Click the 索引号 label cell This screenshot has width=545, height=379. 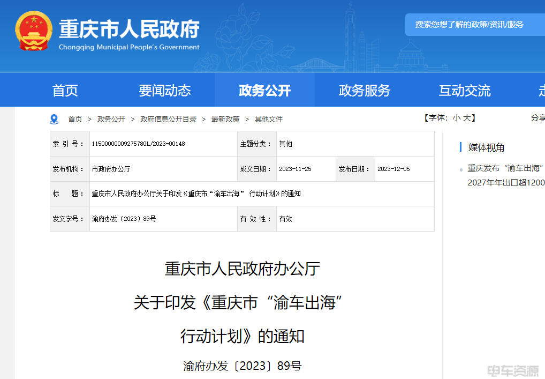70,144
